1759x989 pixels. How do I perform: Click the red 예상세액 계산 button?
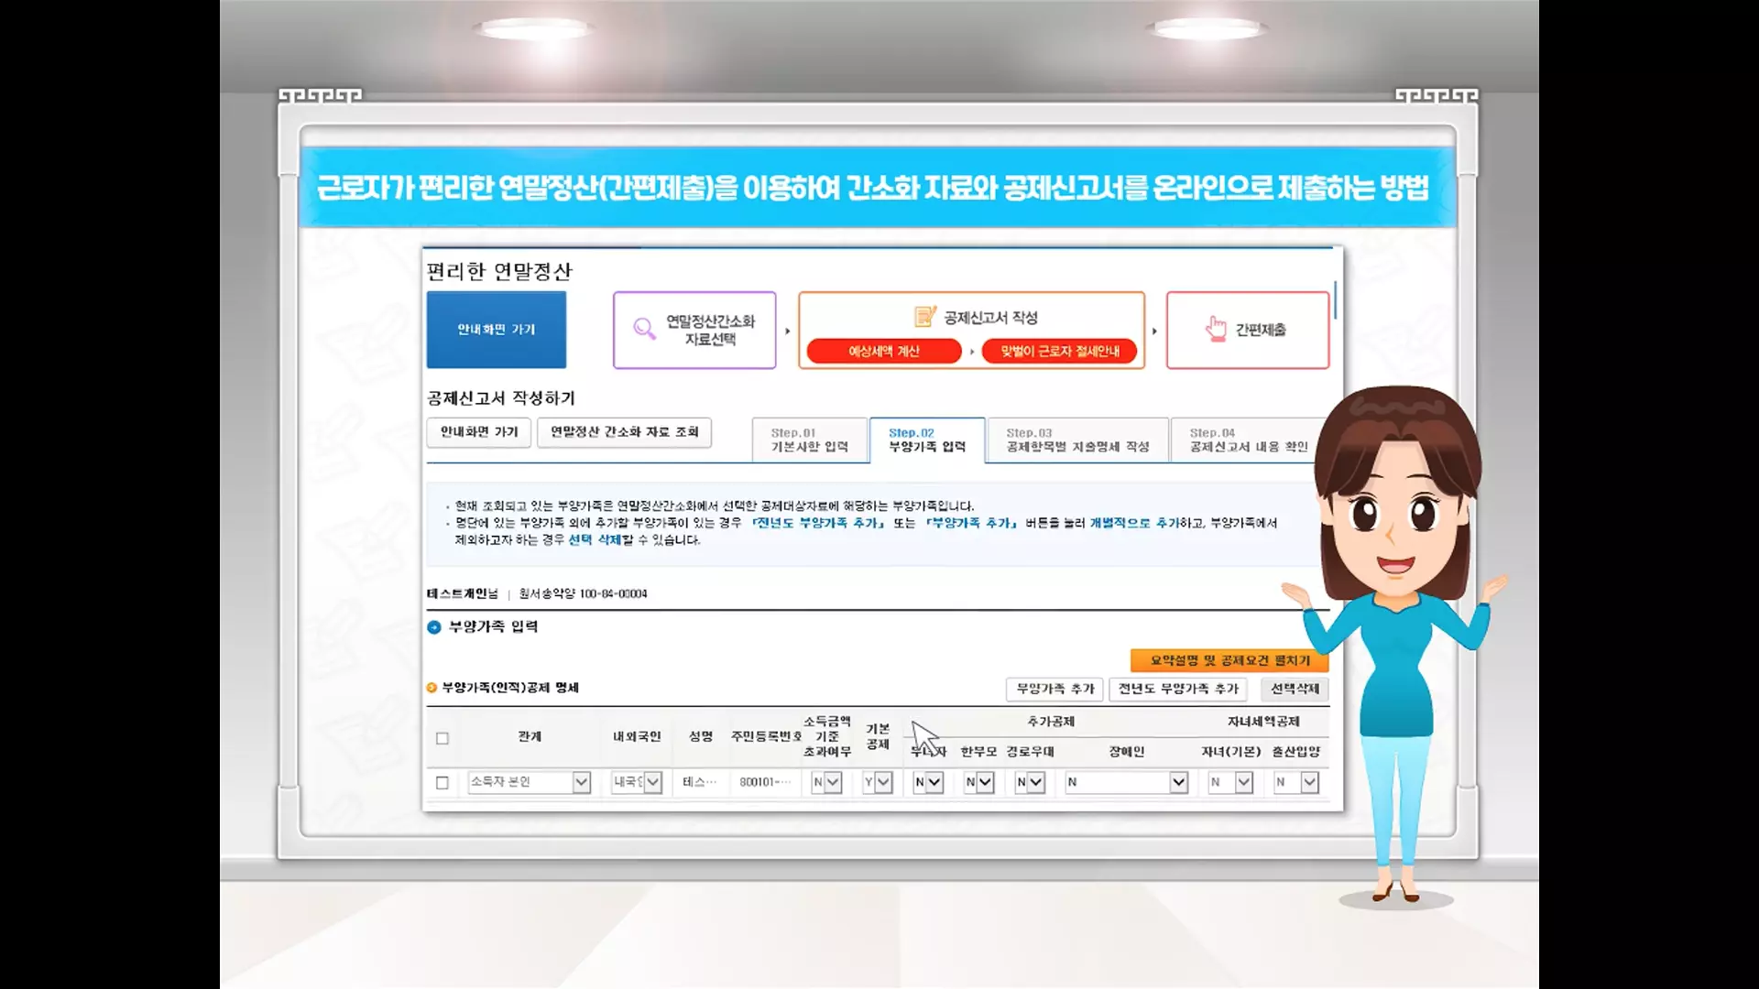pyautogui.click(x=884, y=351)
